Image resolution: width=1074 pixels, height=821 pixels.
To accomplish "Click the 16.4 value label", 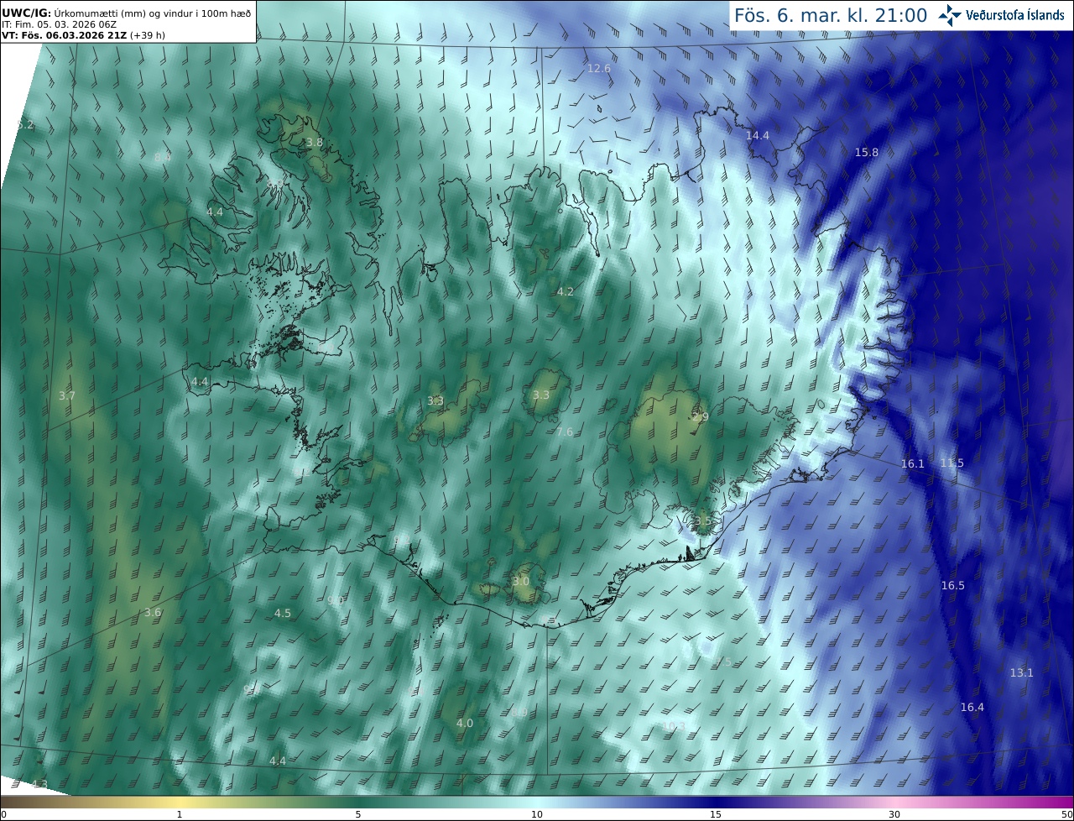I will point(972,707).
